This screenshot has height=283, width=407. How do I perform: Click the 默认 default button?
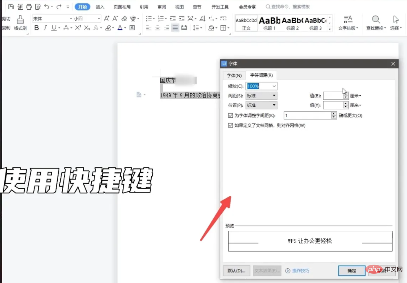236,271
